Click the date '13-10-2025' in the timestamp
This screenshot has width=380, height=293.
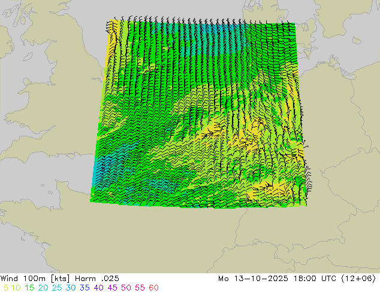261,279
